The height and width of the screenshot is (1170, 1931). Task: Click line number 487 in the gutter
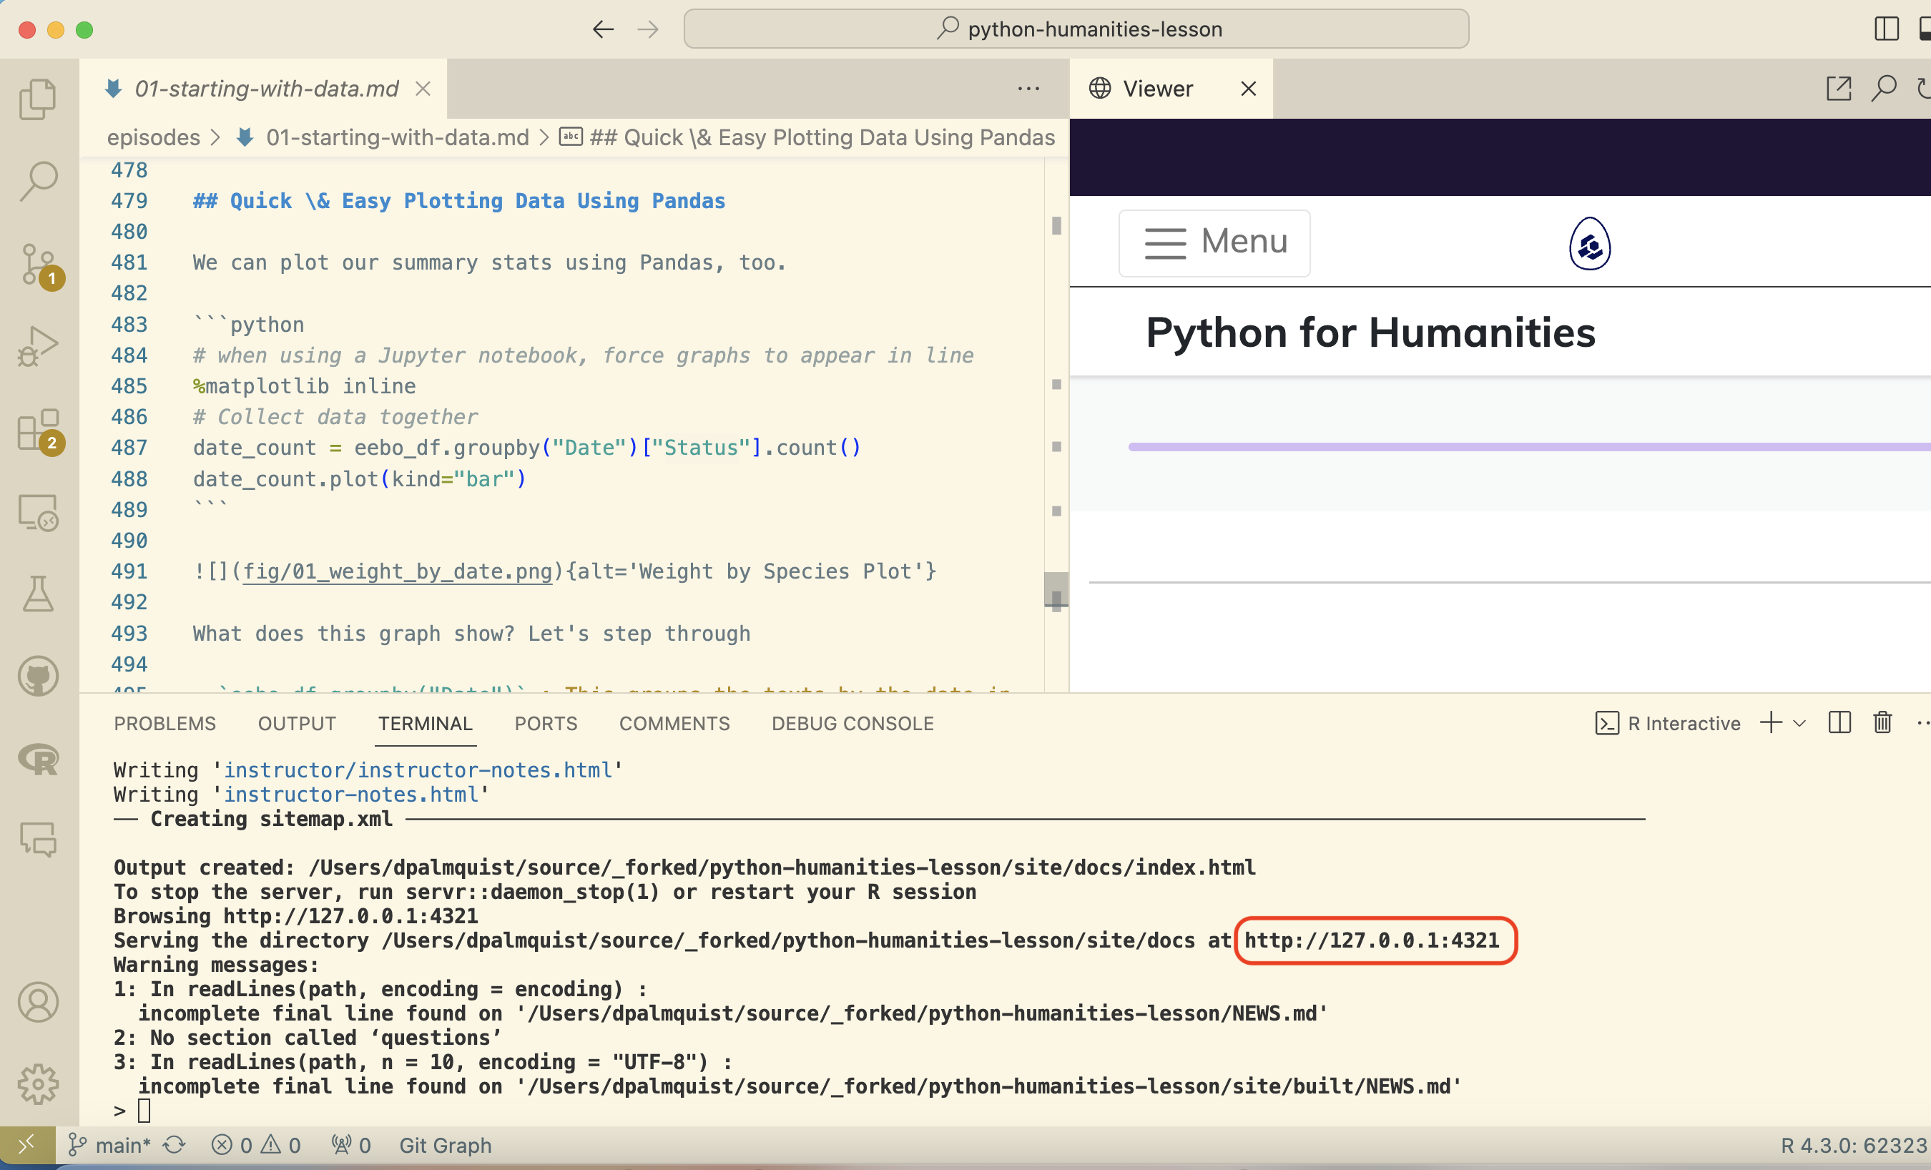pos(129,448)
